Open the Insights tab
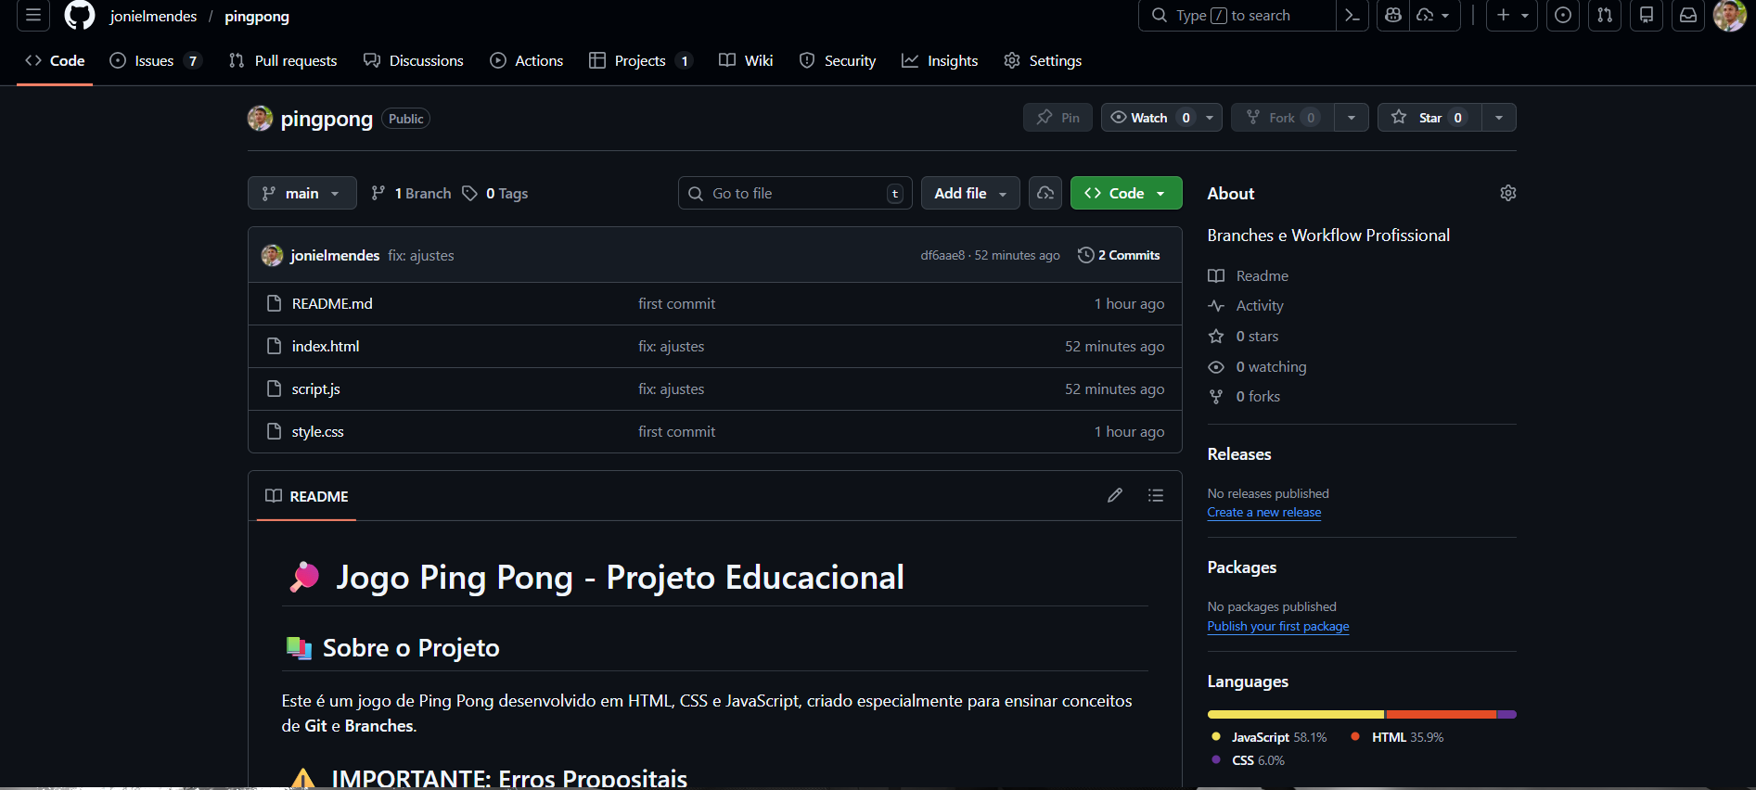The height and width of the screenshot is (790, 1756). [940, 60]
